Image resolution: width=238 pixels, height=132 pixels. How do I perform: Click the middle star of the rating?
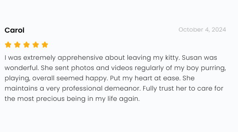pyautogui.click(x=26, y=45)
